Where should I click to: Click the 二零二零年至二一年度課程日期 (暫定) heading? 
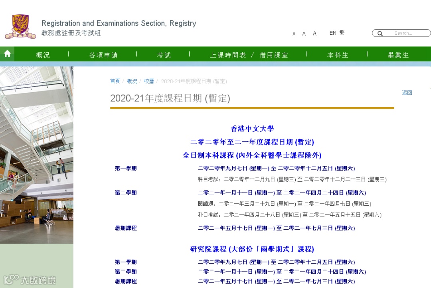coord(252,142)
